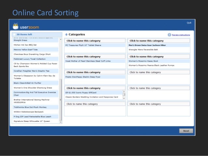Viewport: 208px width, 156px height.
Task: Select C9 by Champion Sports Bra item
Action: [36, 65]
